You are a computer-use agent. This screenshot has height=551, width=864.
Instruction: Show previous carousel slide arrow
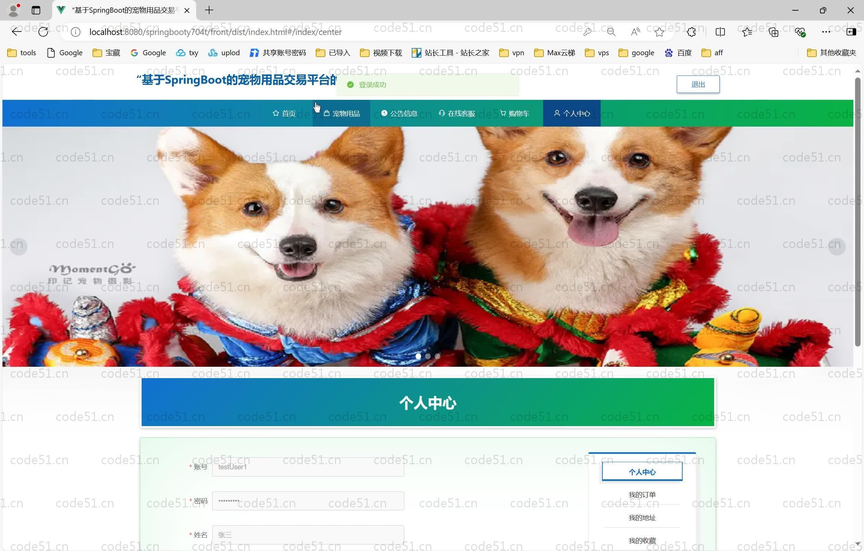click(19, 247)
